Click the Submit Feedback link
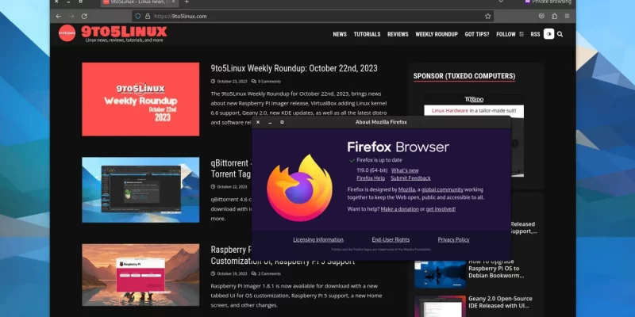The height and width of the screenshot is (317, 635). 410,178
